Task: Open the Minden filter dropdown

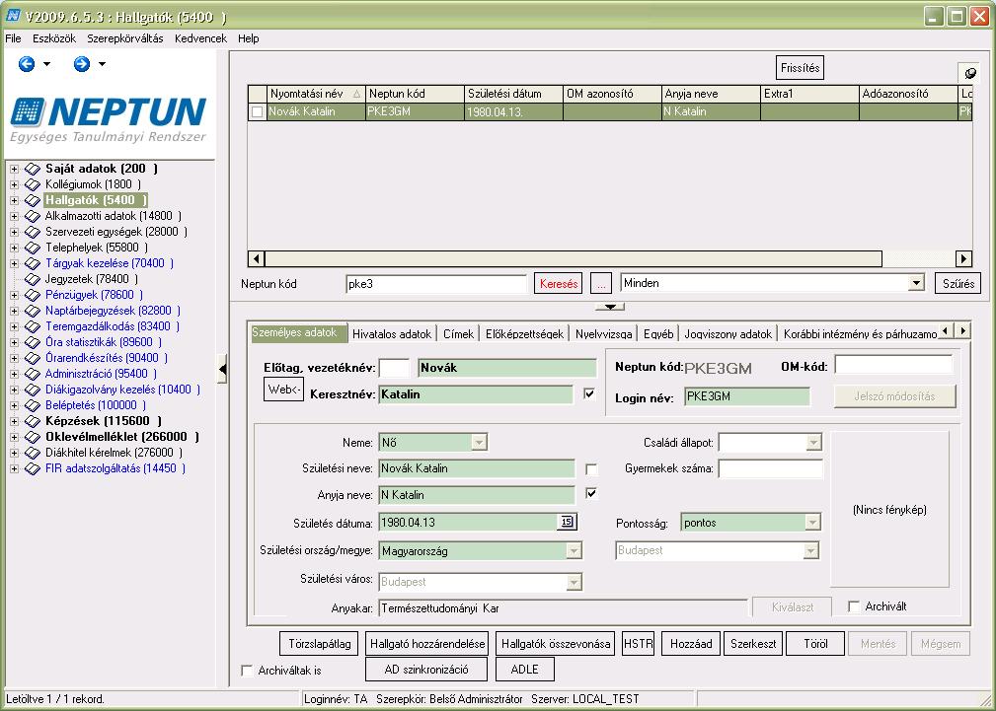Action: point(916,283)
